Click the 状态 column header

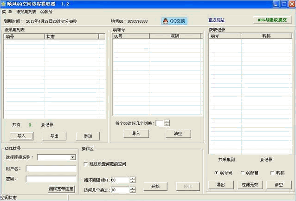71,37
